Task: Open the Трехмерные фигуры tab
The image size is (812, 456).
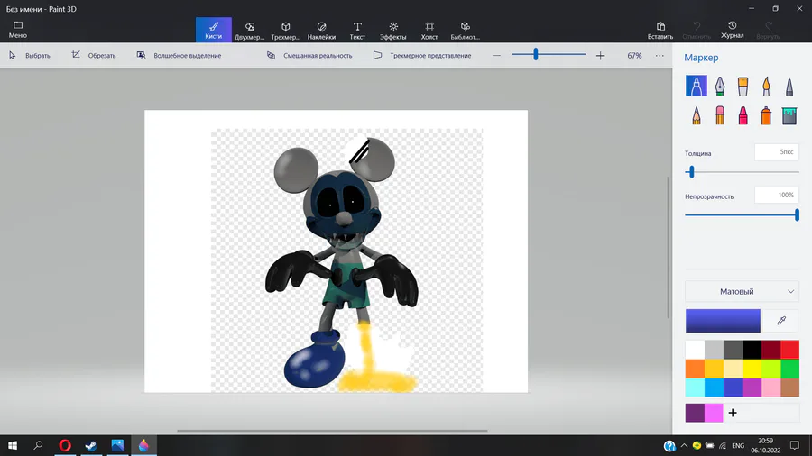Action: click(x=285, y=30)
